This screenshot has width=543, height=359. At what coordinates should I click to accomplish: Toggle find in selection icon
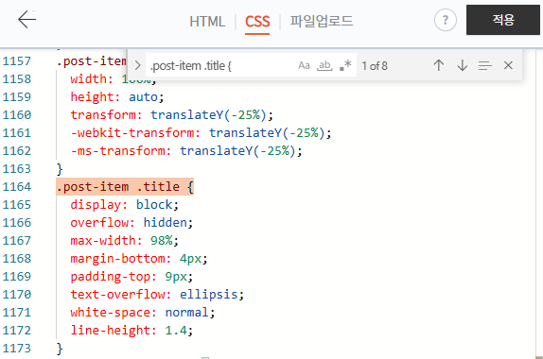[484, 65]
